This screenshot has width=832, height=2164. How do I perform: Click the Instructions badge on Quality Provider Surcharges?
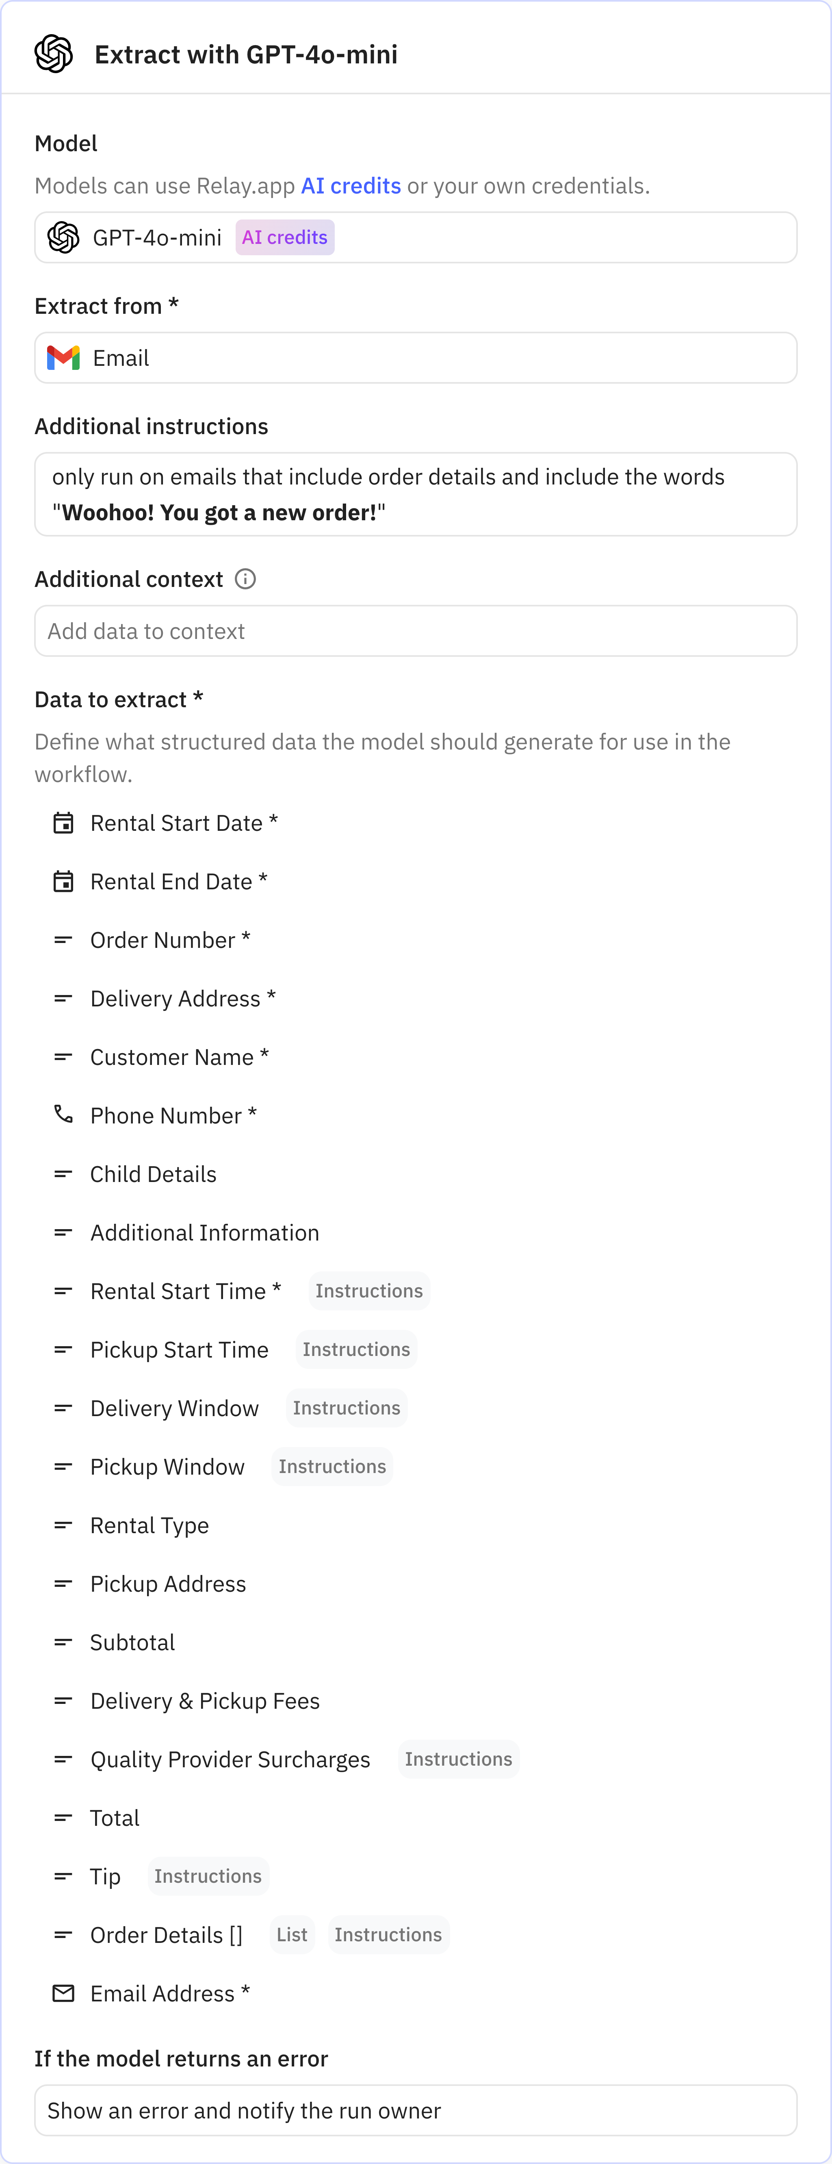click(x=458, y=1759)
